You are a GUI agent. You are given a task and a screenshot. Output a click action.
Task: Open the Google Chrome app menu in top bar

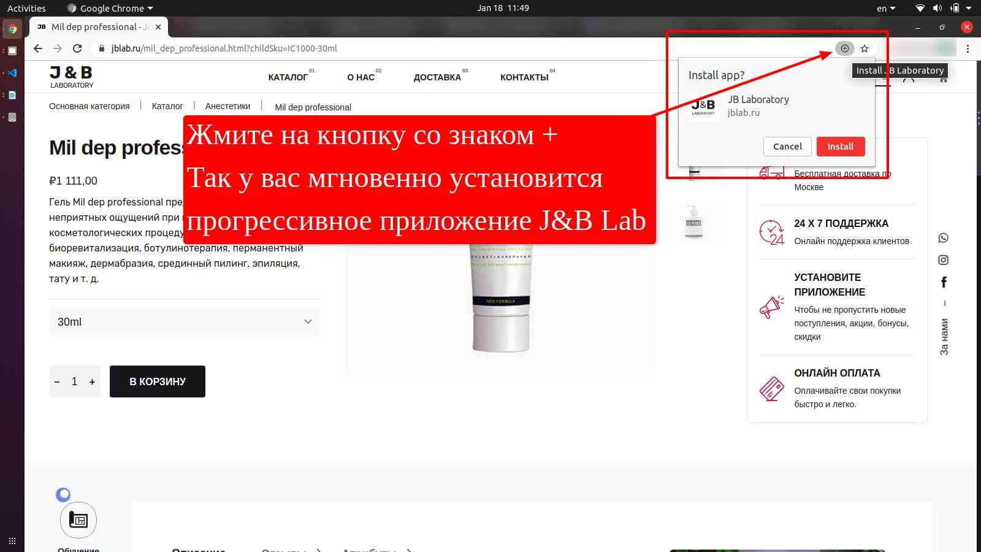pos(110,8)
